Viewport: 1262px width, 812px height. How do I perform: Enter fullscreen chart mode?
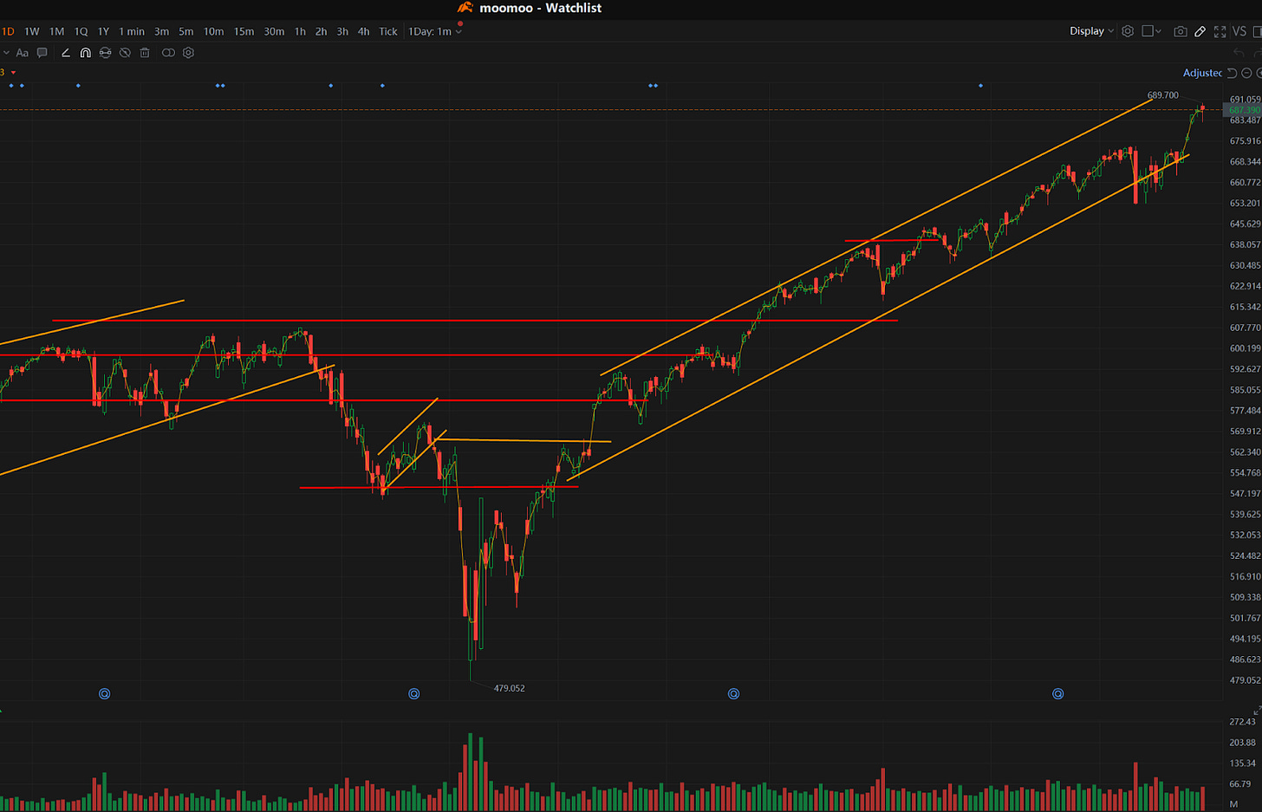click(x=1220, y=31)
